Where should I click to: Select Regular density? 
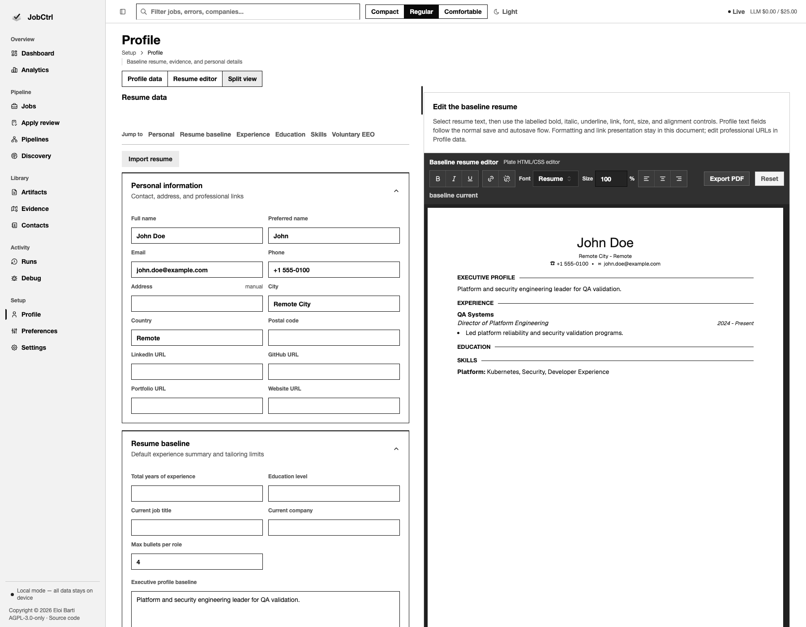pyautogui.click(x=421, y=12)
